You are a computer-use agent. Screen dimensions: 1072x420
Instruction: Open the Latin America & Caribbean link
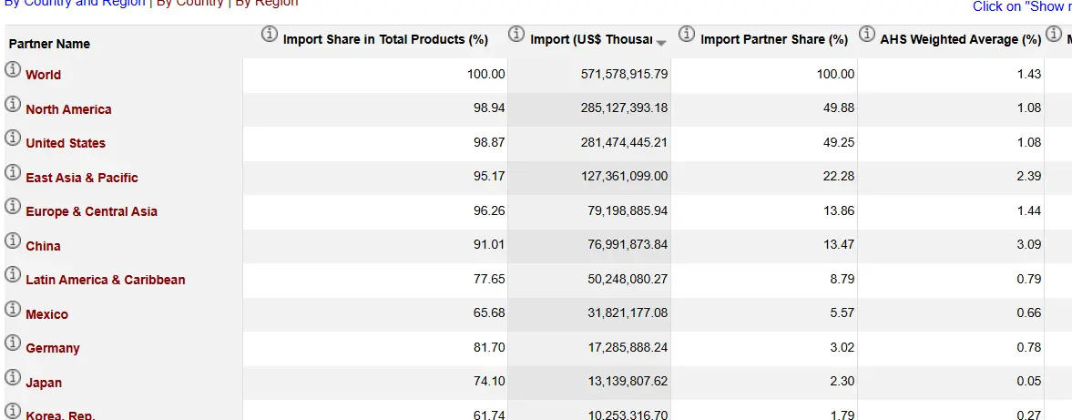105,280
